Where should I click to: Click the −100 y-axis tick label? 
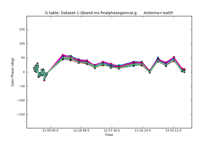[21, 100]
